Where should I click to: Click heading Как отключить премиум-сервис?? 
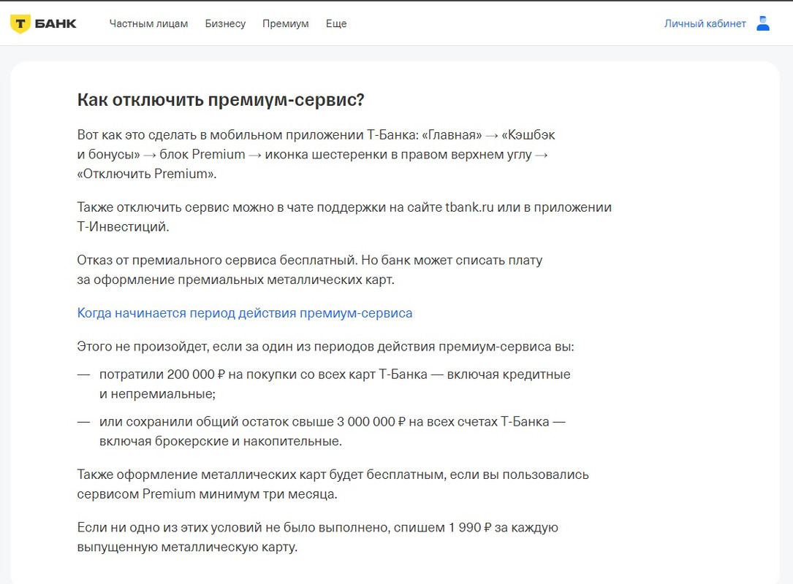click(221, 100)
